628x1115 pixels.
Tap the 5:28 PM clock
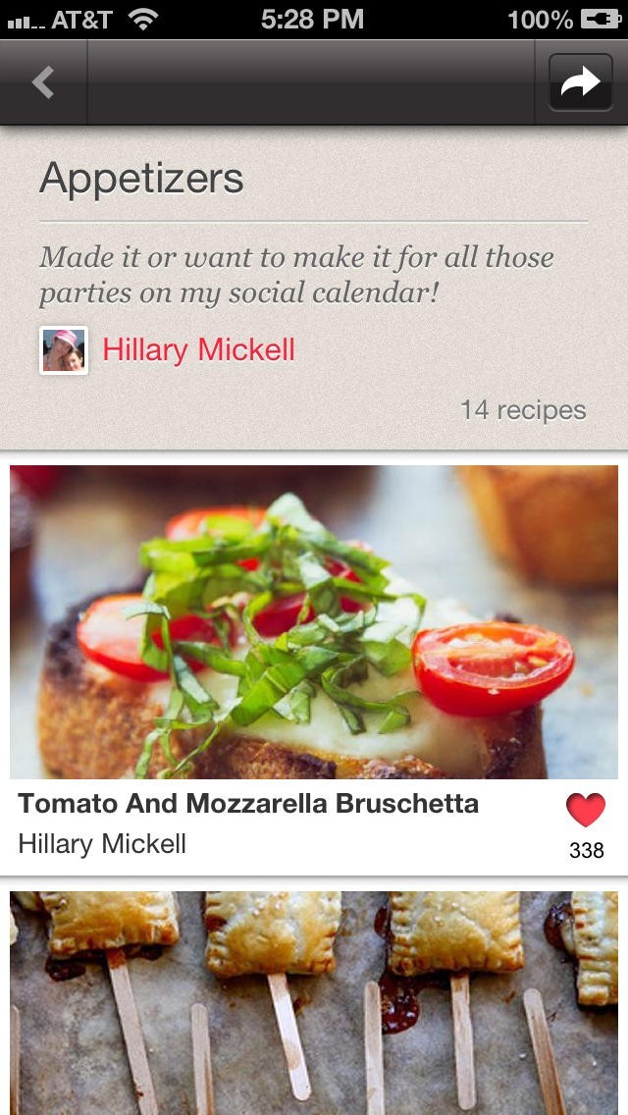(312, 19)
